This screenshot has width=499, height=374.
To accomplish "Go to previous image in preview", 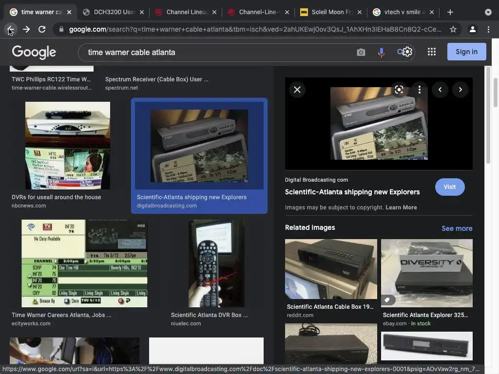I will (x=440, y=90).
